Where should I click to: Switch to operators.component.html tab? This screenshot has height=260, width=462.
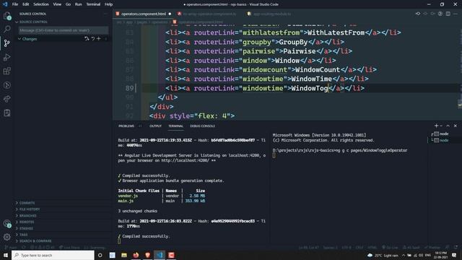(143, 14)
